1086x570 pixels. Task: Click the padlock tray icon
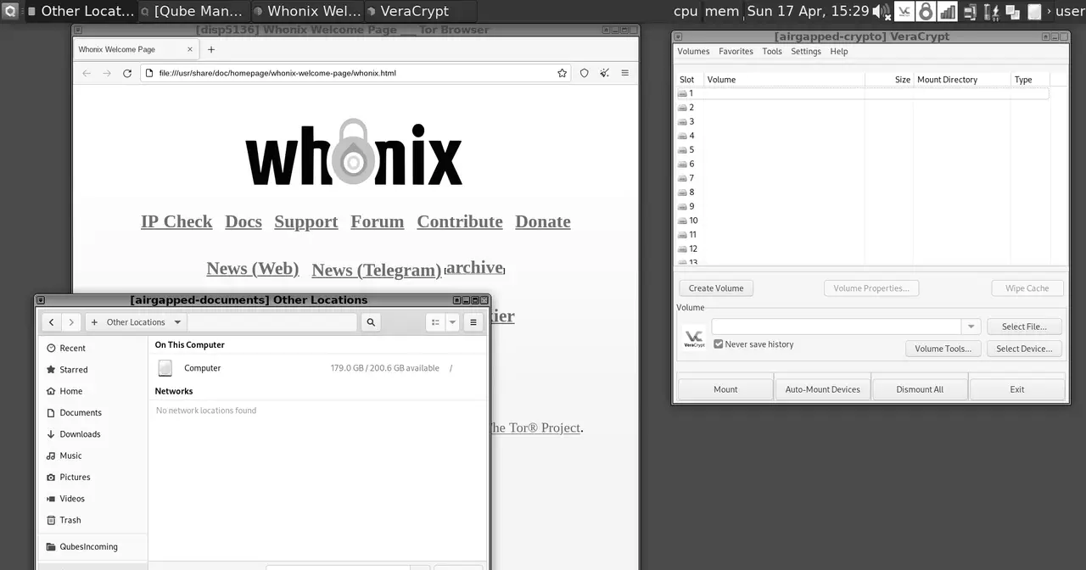click(926, 12)
